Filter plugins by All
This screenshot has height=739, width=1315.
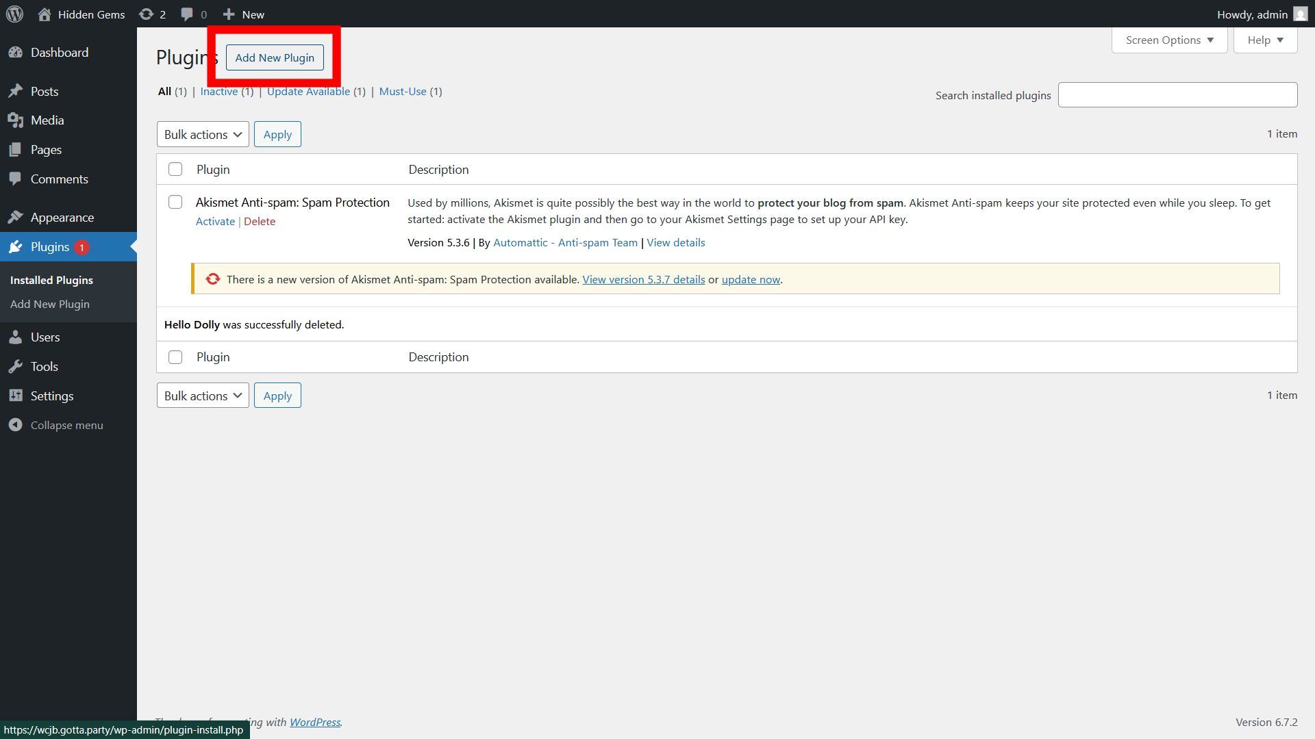coord(164,92)
